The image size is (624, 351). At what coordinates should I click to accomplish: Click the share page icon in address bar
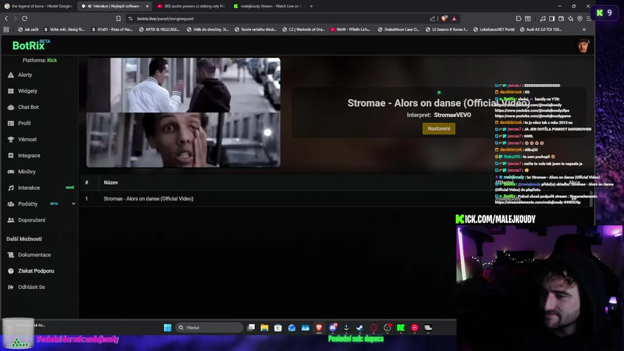[x=432, y=19]
